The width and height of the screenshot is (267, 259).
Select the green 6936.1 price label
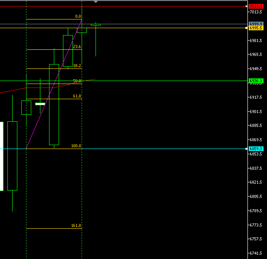click(x=256, y=81)
